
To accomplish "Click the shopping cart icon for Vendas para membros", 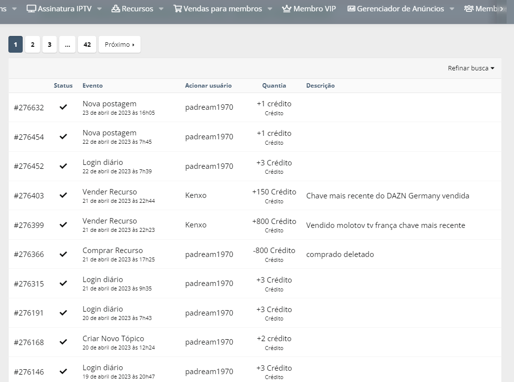I will (x=178, y=9).
